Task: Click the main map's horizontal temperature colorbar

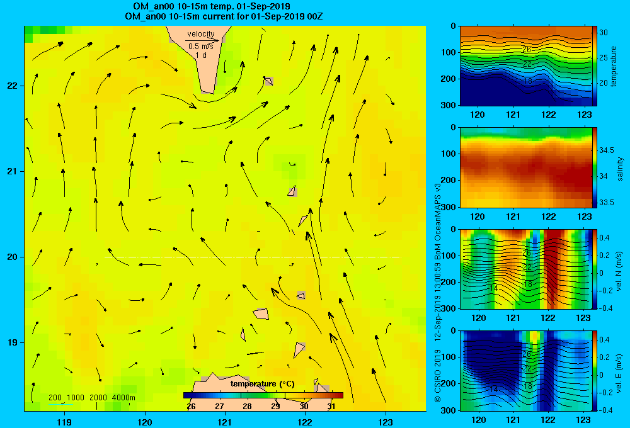Action: tap(263, 395)
